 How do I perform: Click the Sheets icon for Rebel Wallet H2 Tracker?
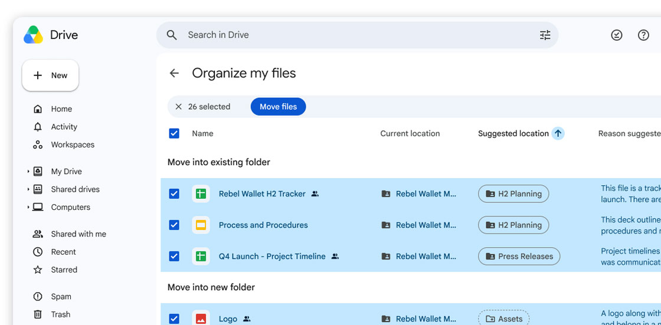(201, 194)
